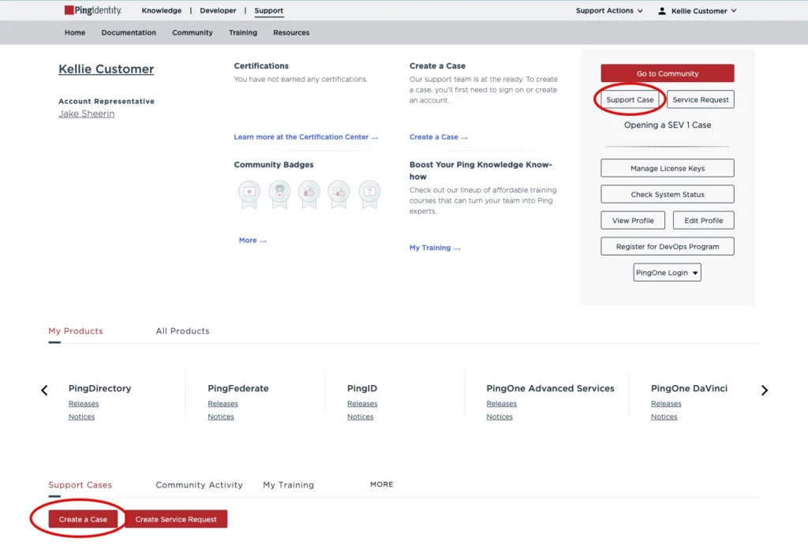Click the Edit Profile button
Viewport: 808px width, 549px height.
(703, 220)
